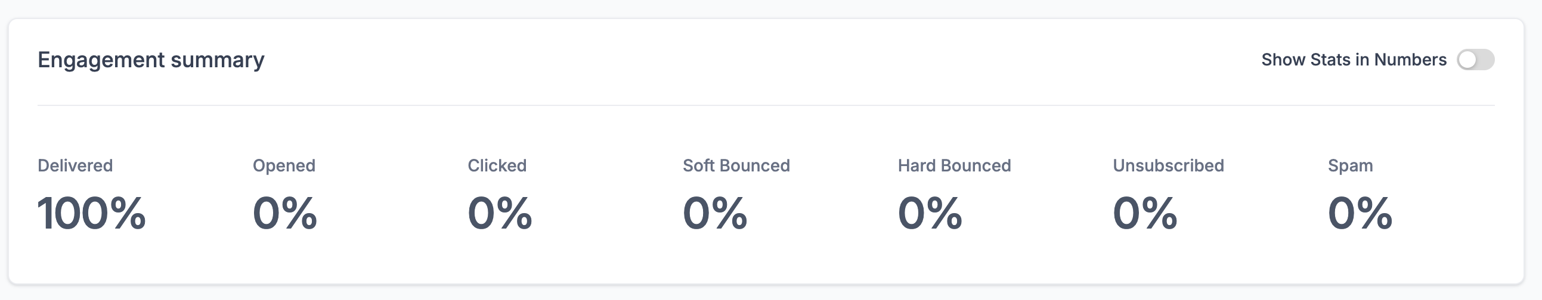The image size is (1542, 300).
Task: Click the 0% value under Spam
Action: pyautogui.click(x=1360, y=213)
